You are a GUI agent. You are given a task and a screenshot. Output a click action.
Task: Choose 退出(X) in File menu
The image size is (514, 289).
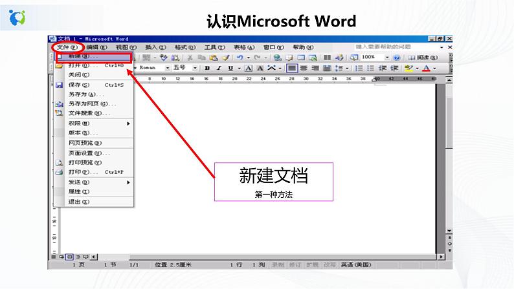[94, 202]
